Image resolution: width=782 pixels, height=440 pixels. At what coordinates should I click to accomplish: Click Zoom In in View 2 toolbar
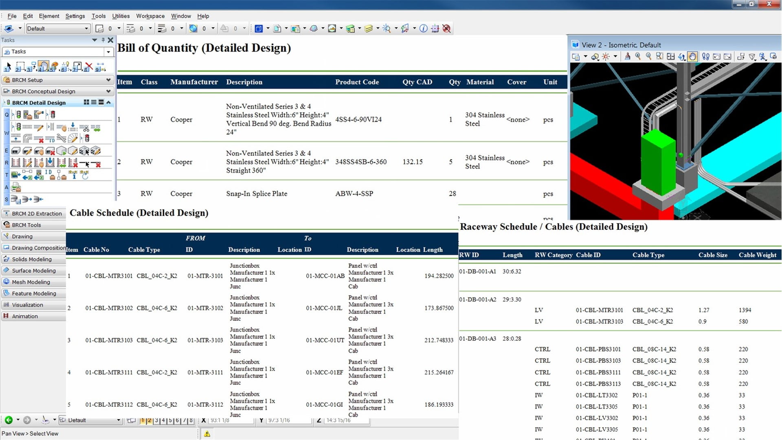638,57
